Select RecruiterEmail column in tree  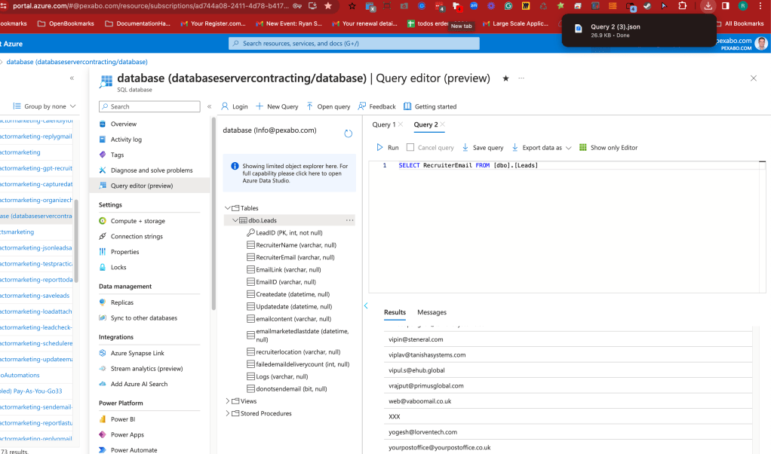295,257
